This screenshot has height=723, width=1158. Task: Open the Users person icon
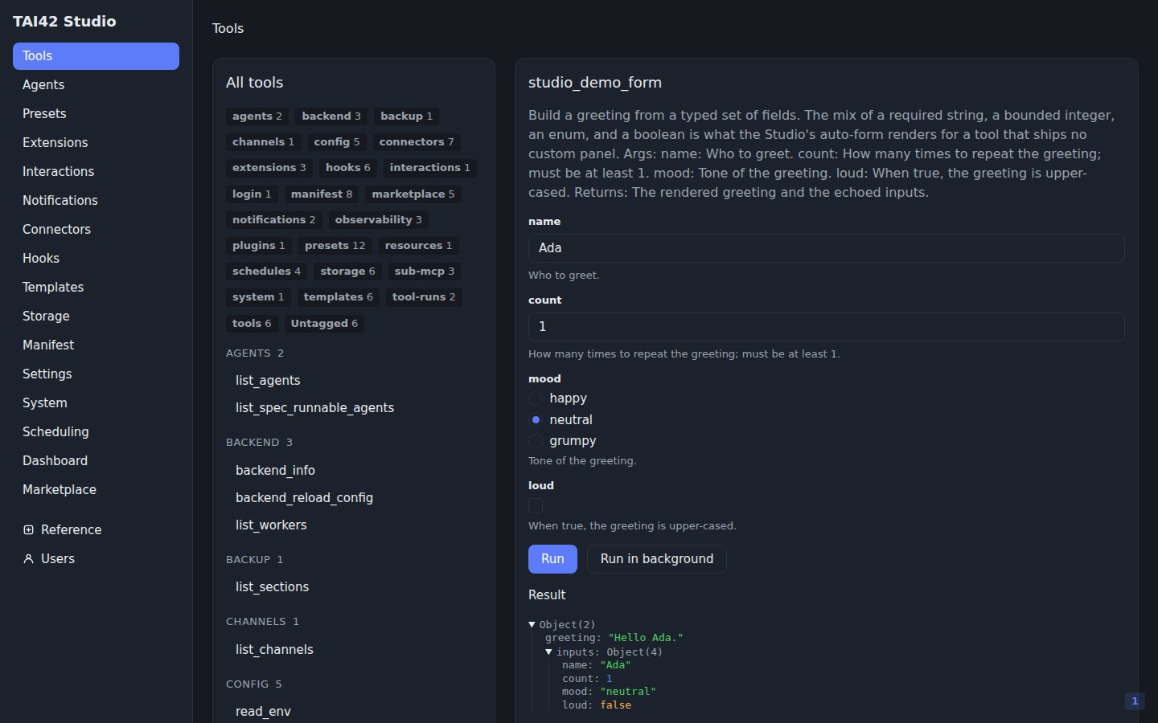pyautogui.click(x=28, y=558)
